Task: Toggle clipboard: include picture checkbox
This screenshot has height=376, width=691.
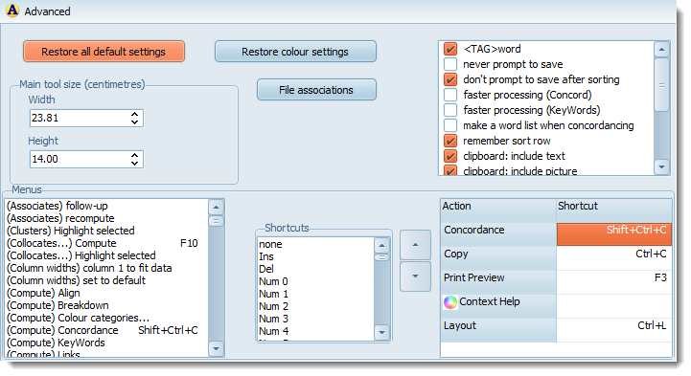Action: (450, 170)
